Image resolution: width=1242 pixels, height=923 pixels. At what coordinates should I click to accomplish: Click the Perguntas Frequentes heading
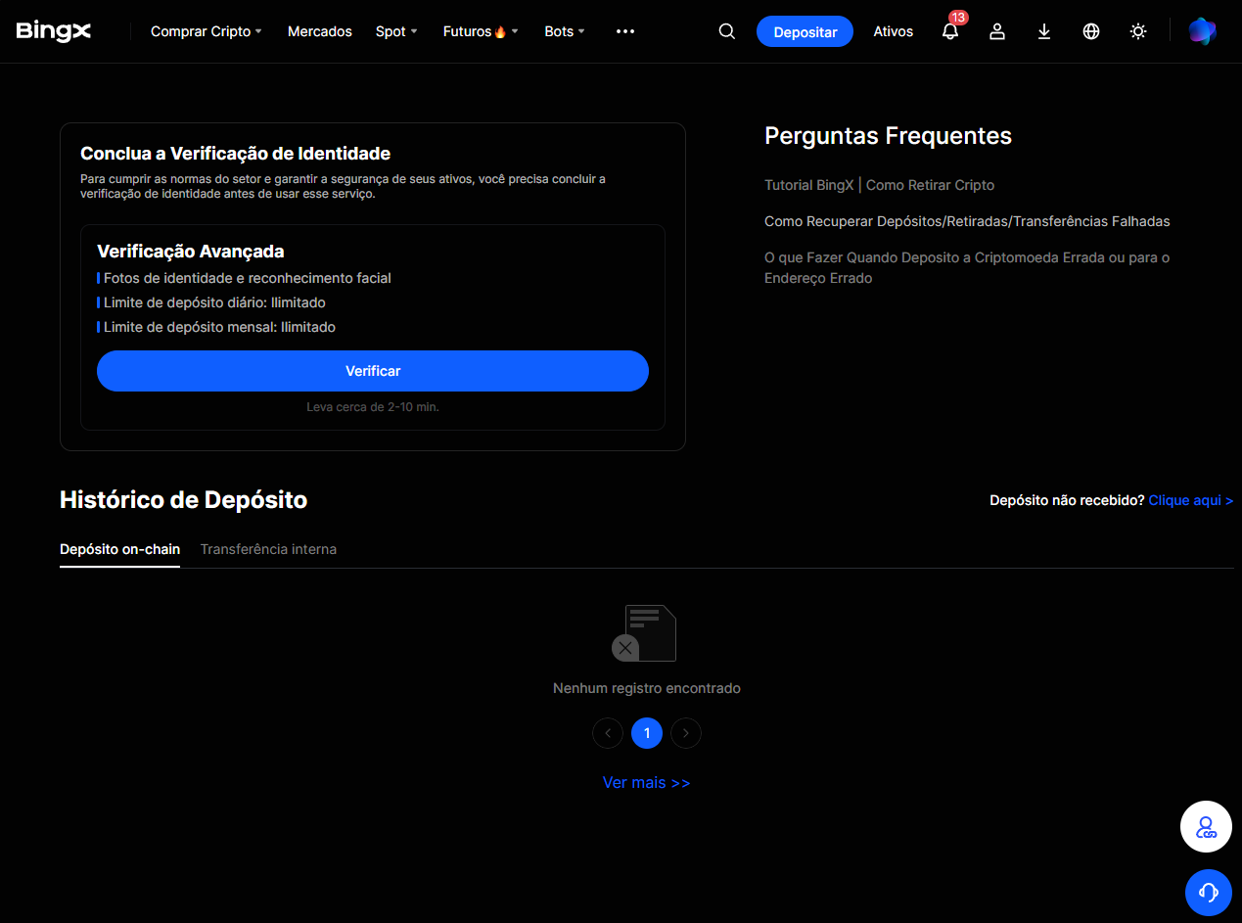pyautogui.click(x=888, y=136)
